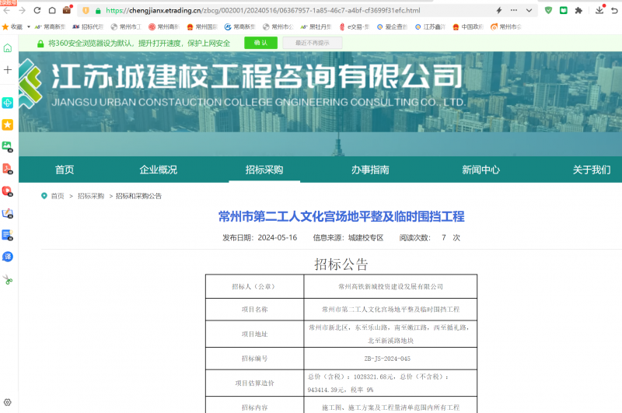
Task: Open the scissors screenshot tool in sidebar
Action: click(x=8, y=280)
